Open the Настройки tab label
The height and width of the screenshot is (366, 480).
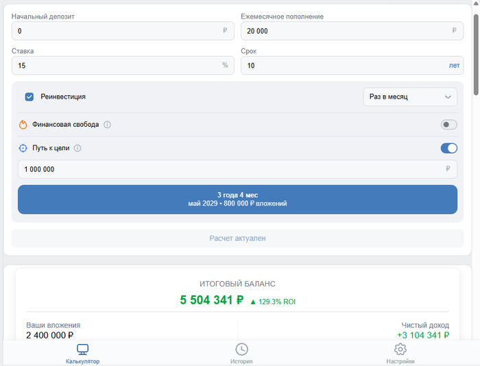click(400, 361)
